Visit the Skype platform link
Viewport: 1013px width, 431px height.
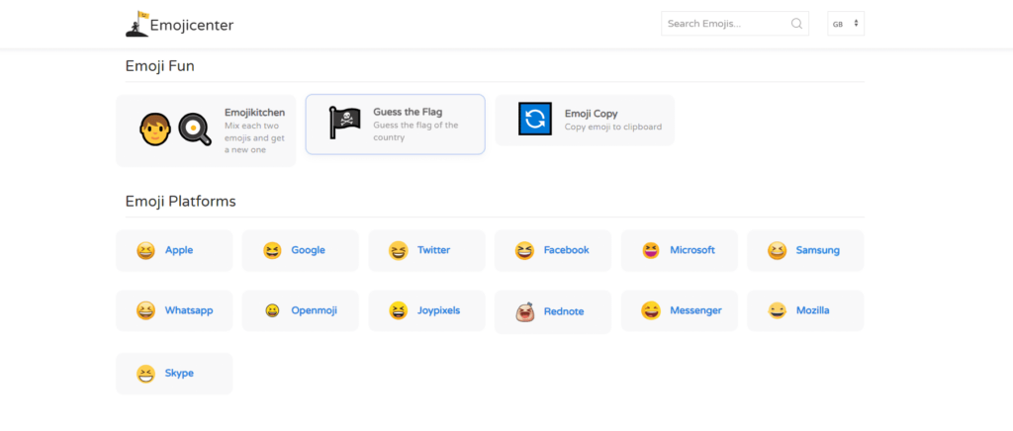[x=179, y=374]
